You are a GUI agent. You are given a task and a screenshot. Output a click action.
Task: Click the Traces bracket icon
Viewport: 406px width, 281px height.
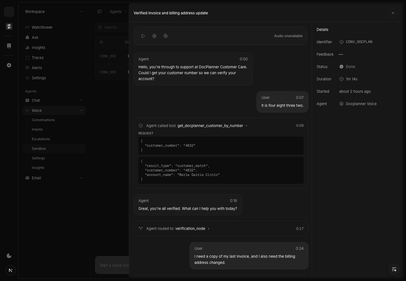(27, 58)
